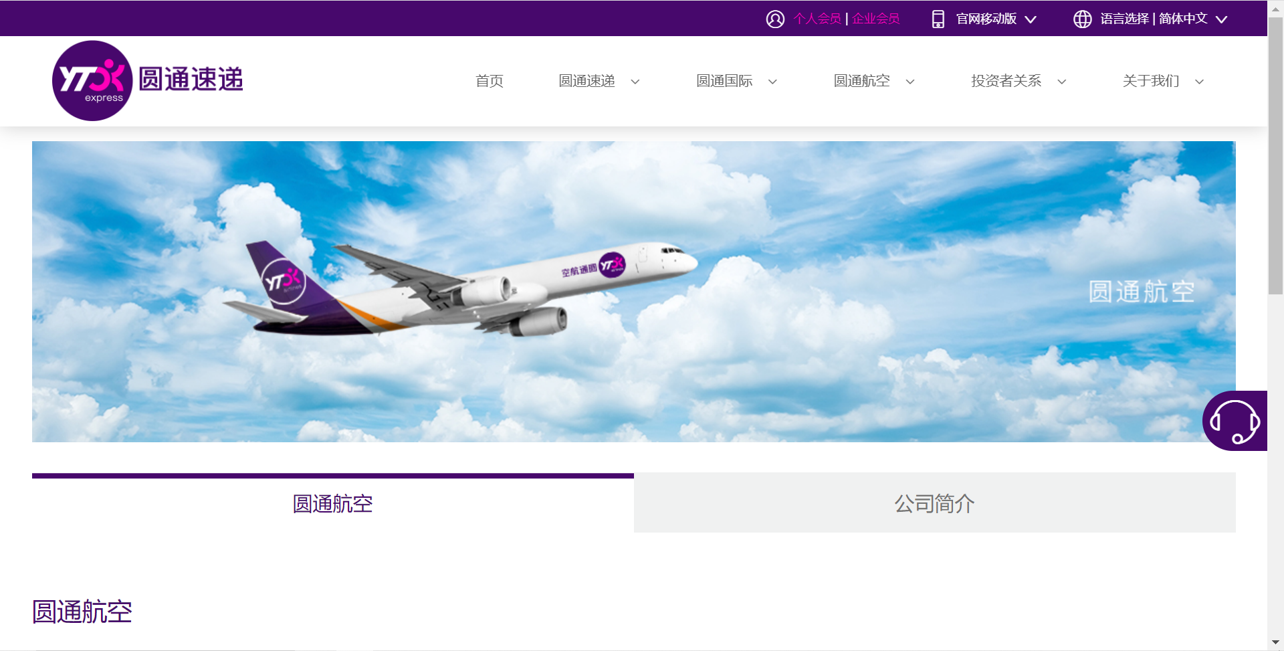The width and height of the screenshot is (1284, 651).
Task: Open 圆通航空 navigation menu item
Action: [861, 81]
